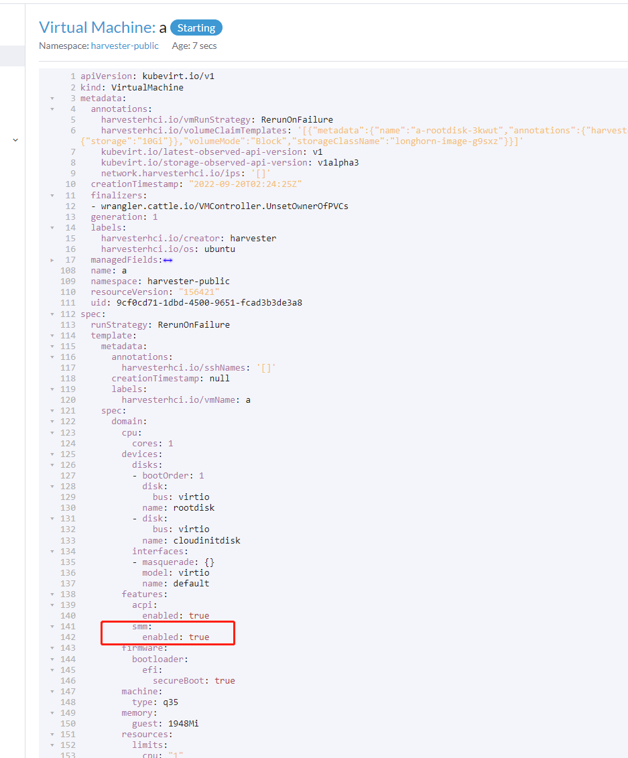628x758 pixels.
Task: Click the kind VirtualMachine line
Action: (132, 88)
